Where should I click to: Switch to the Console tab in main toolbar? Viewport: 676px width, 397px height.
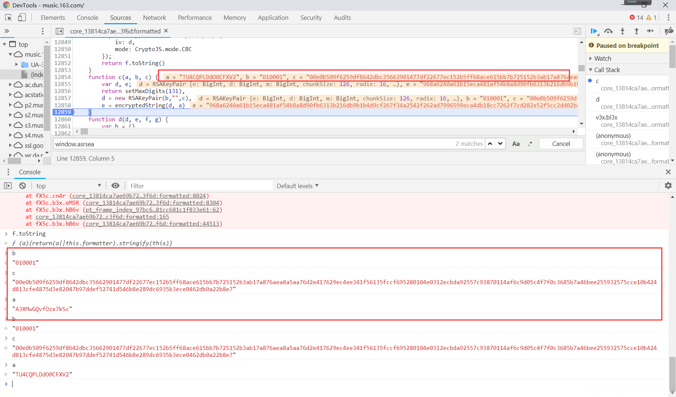[x=88, y=18]
